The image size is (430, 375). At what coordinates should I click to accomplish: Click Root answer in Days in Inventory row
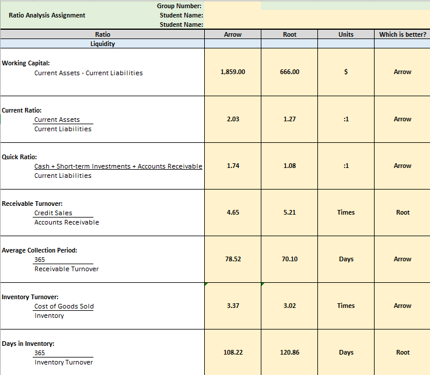403,352
